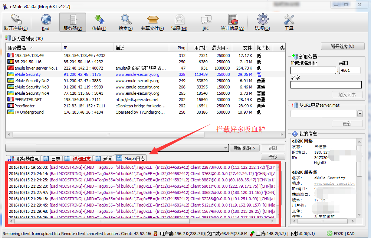The width and height of the screenshot is (371, 238).
Task: Click the flag icon of 195.154.128.49 server
Action: 11,55
